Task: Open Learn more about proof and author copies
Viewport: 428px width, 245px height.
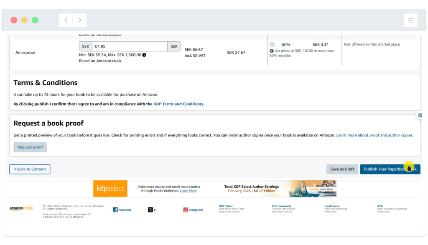Action: click(374, 135)
